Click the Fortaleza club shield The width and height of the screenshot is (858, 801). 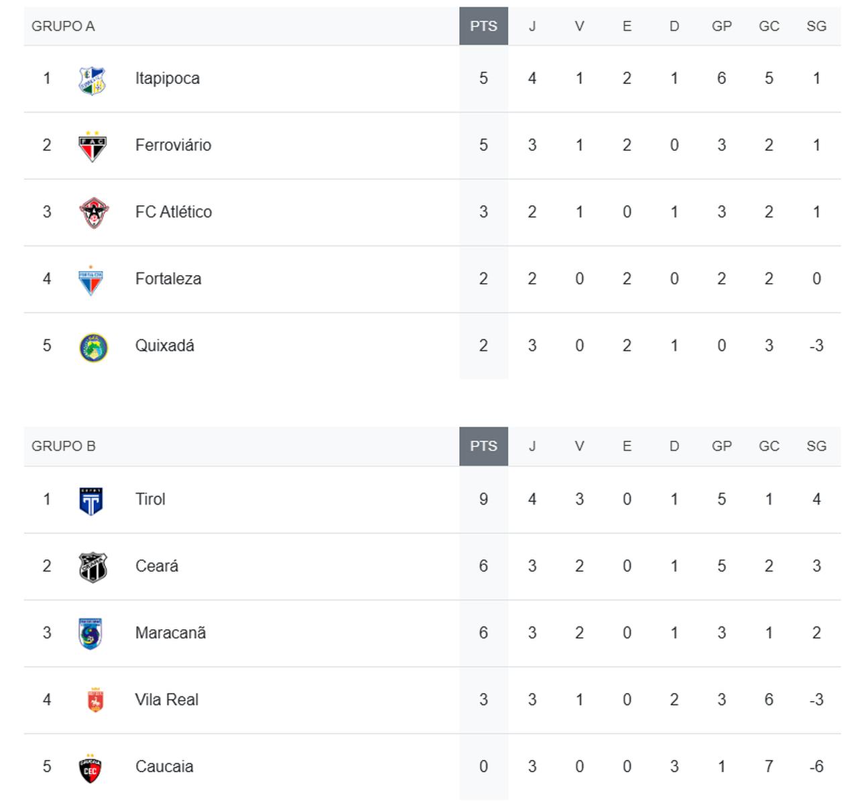[91, 280]
